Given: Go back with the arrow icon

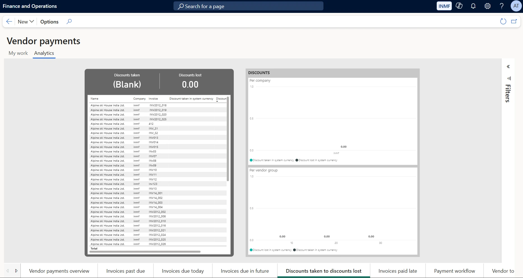Looking at the screenshot, I should (9, 22).
